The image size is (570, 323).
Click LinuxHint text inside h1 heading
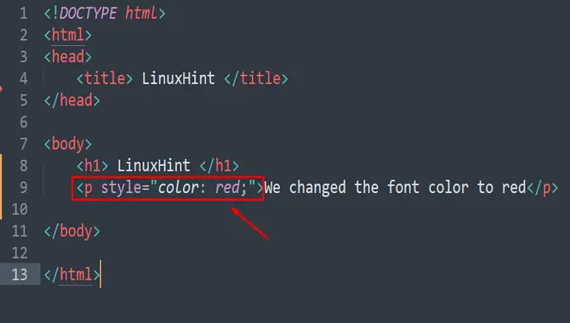153,166
